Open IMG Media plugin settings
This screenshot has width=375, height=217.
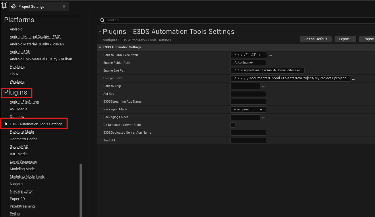click(x=19, y=154)
